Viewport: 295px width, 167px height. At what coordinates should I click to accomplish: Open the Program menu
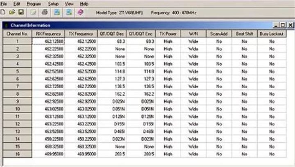pos(34,4)
